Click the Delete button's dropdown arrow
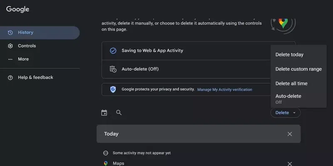 coord(294,112)
